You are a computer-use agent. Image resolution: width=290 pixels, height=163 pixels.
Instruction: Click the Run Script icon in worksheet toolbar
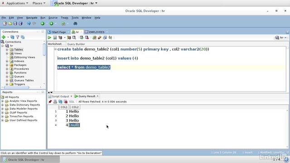(55, 38)
